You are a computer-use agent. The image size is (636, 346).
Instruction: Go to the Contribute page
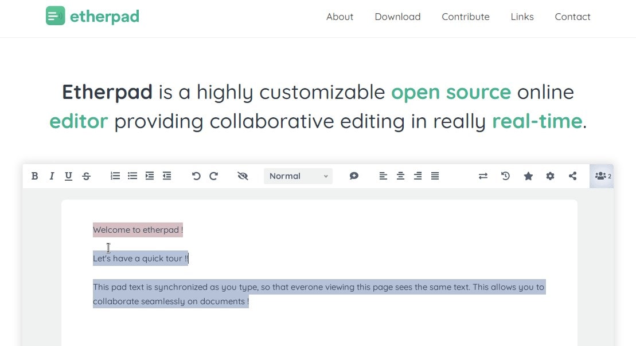(465, 17)
